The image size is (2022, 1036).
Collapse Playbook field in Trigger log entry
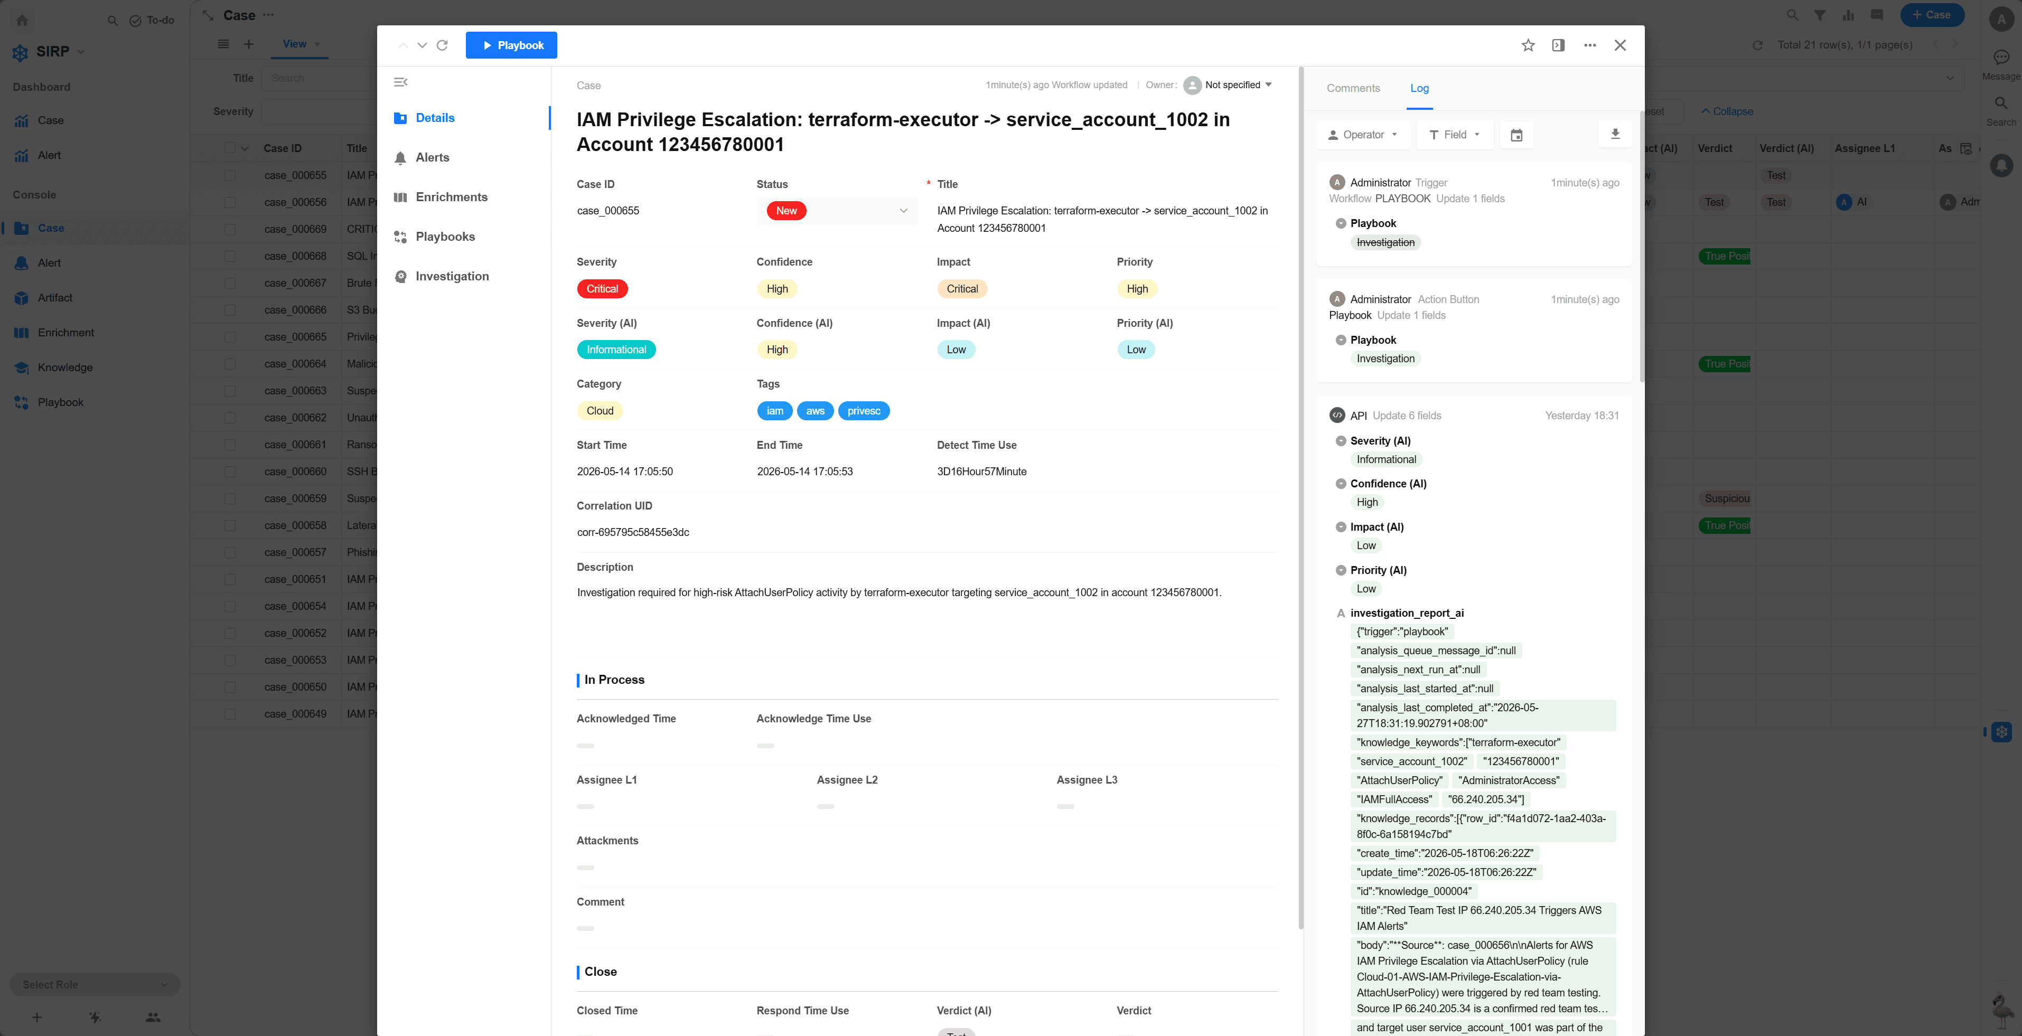[x=1341, y=224]
